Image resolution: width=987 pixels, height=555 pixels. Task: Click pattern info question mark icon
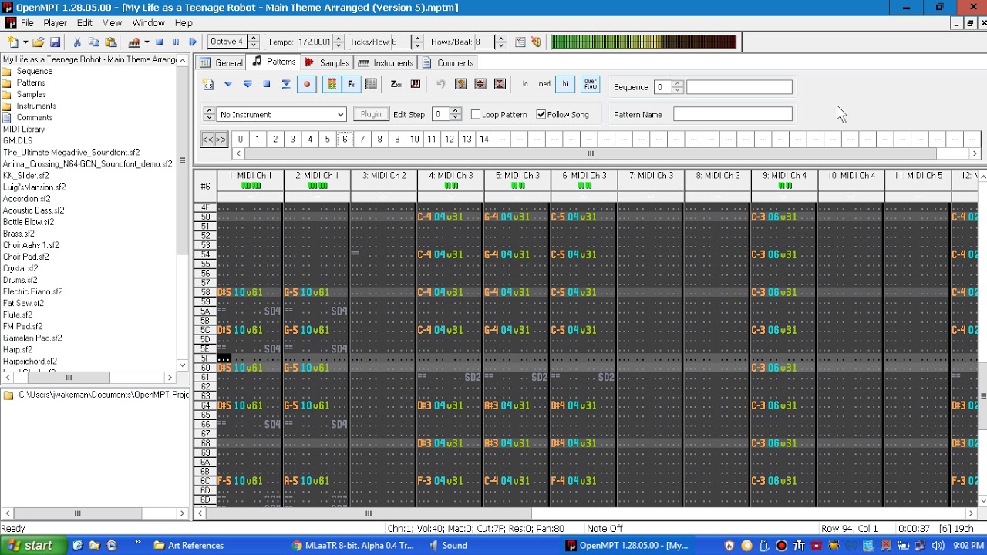[461, 85]
